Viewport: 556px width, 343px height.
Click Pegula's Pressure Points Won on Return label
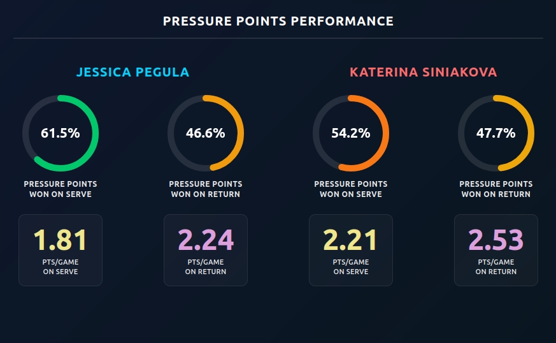[205, 189]
